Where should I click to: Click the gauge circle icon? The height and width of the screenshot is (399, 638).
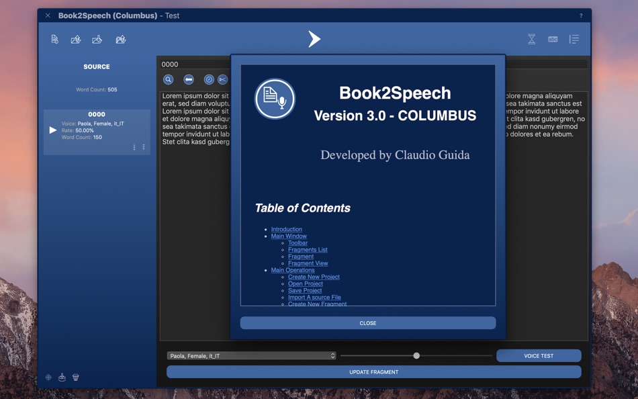coord(209,79)
